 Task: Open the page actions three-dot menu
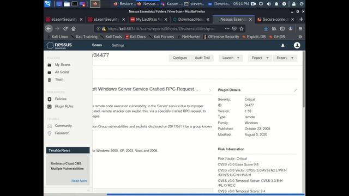click(227, 29)
